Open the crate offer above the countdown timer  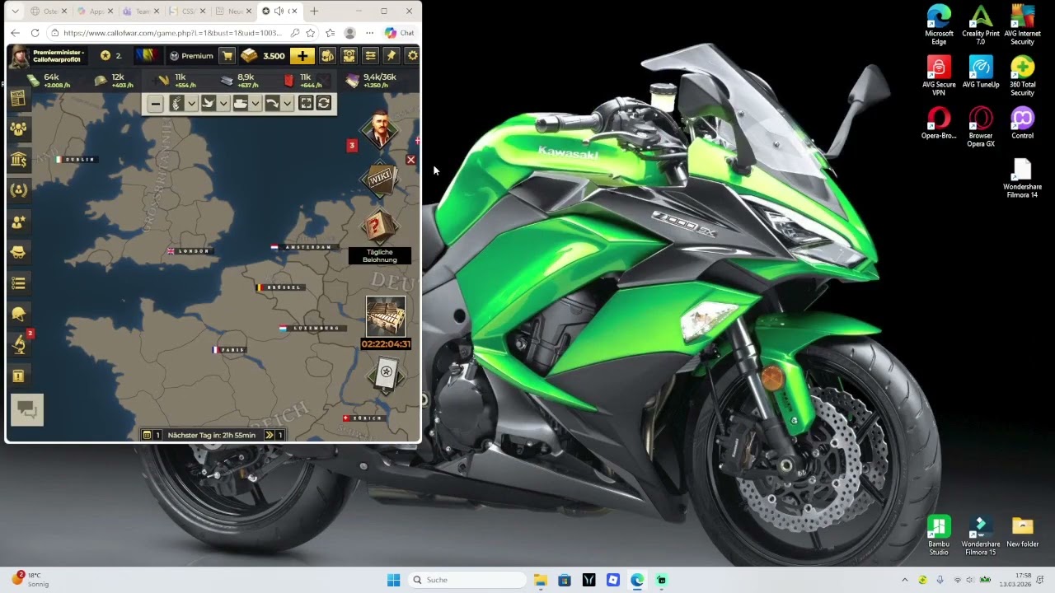[386, 317]
